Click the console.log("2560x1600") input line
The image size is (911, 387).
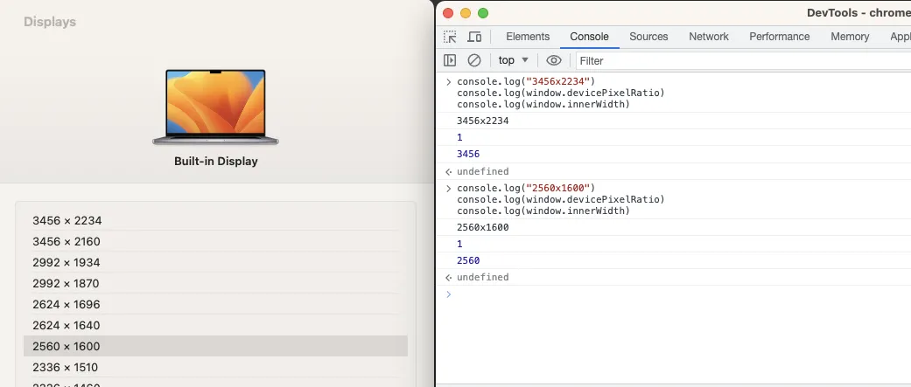tap(526, 188)
